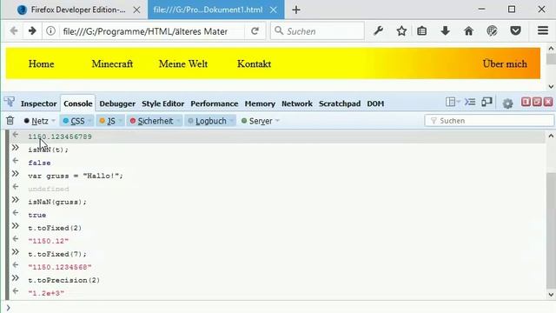Expand the CSS filter dropdown arrow
Image resolution: width=556 pixels, height=313 pixels.
coord(89,121)
